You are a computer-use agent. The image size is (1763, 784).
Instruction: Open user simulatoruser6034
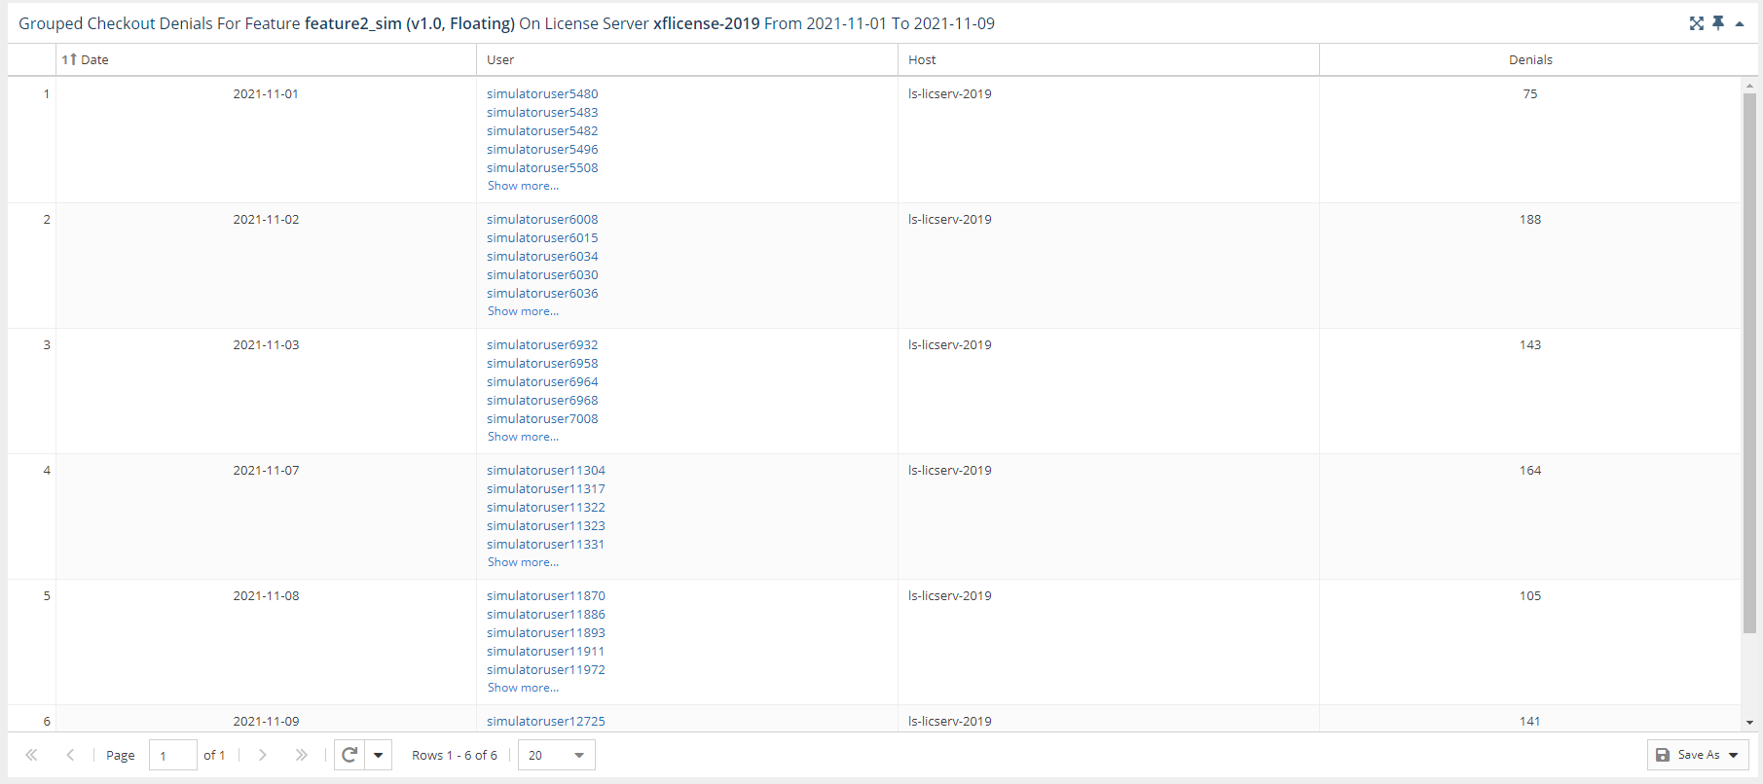click(542, 257)
